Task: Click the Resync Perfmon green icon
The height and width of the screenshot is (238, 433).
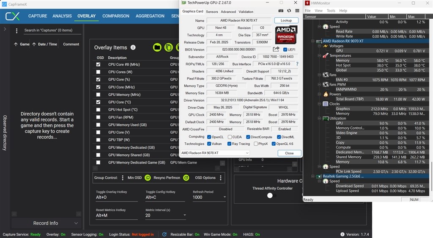Action: point(186,178)
